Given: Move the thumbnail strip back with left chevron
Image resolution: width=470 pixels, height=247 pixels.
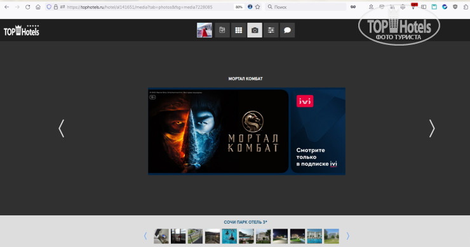Looking at the screenshot, I should pyautogui.click(x=145, y=236).
